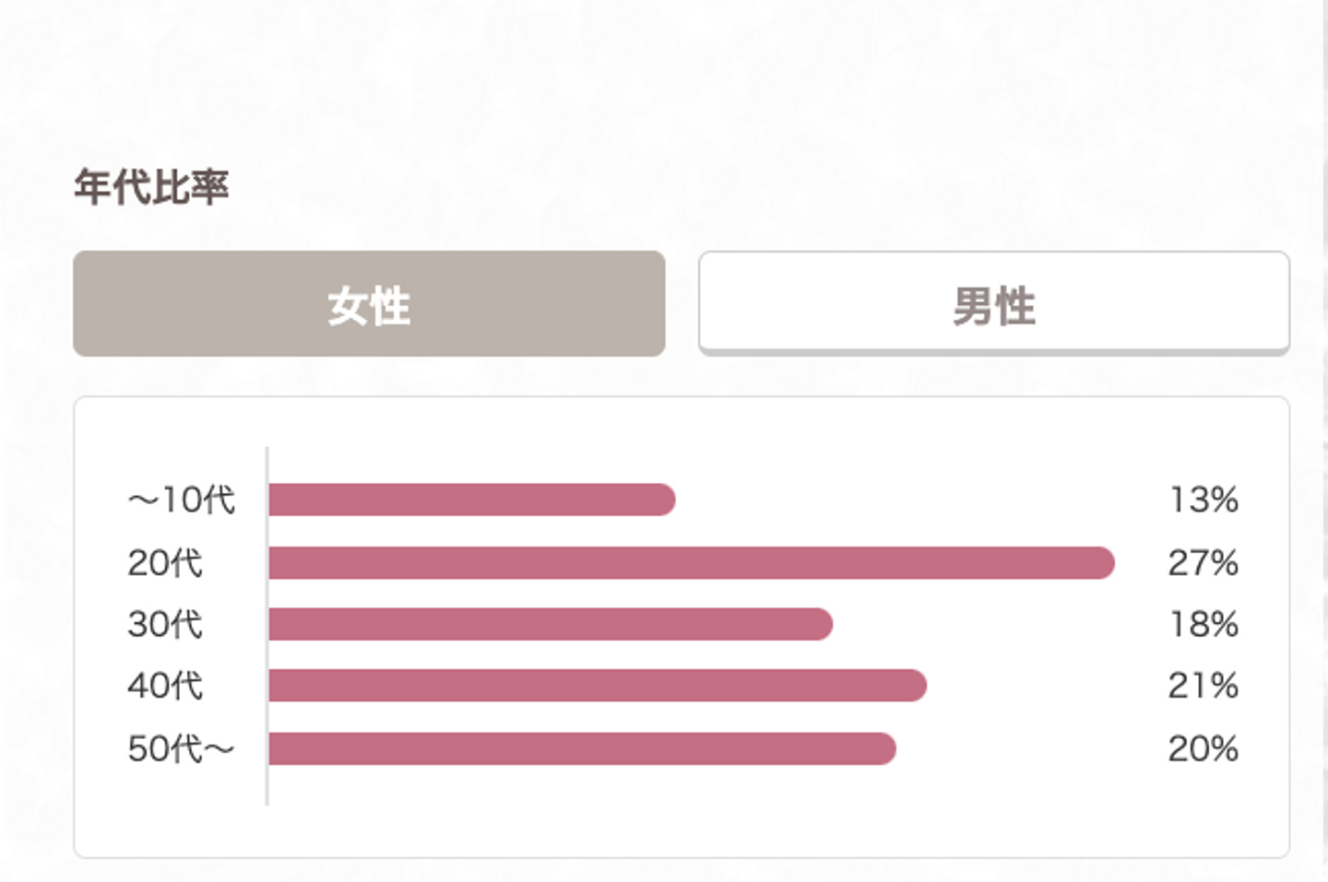
Task: Select the 40代 bar in chart
Action: (x=597, y=686)
